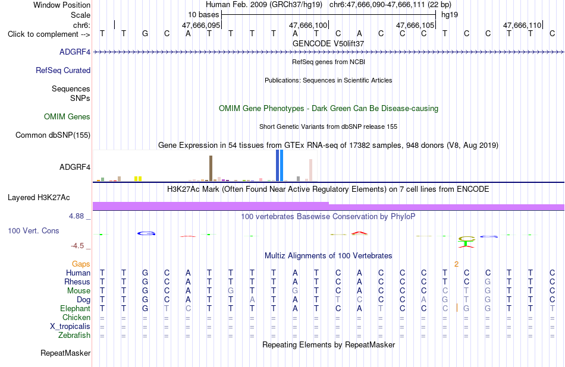Open the 100 Vert. Cons track label
Viewport: 565px width, 367px height.
(x=33, y=230)
